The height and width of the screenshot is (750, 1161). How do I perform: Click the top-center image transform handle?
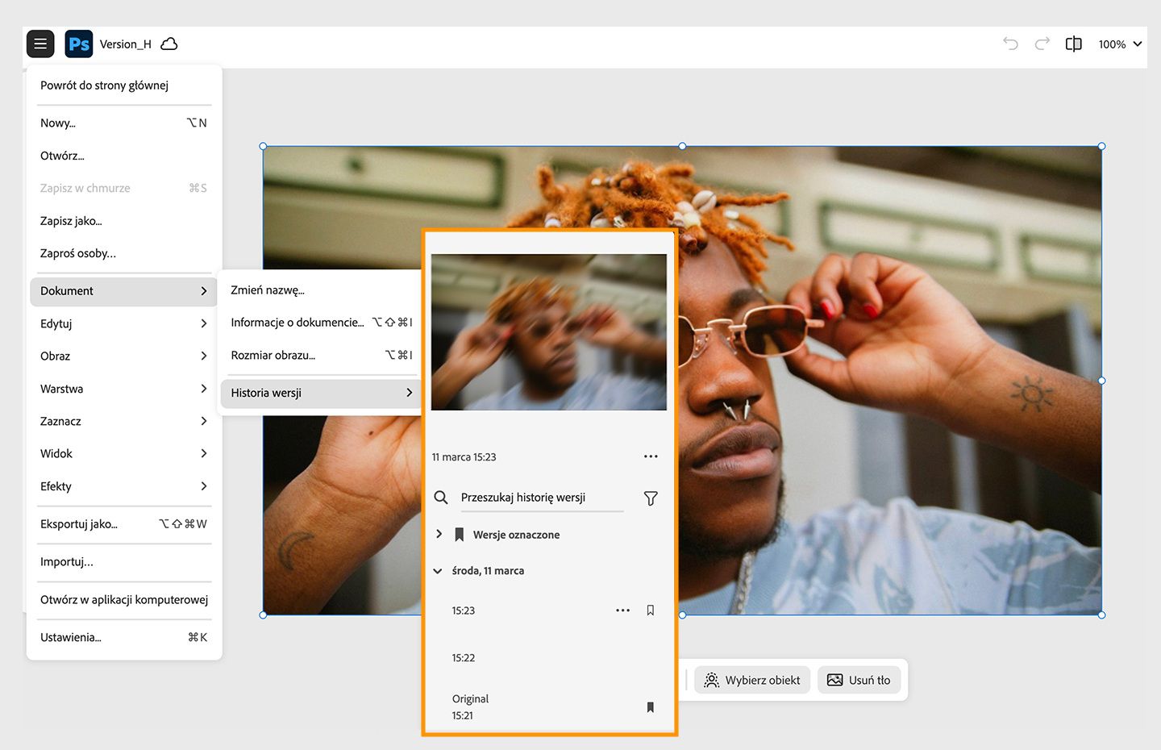pos(682,146)
